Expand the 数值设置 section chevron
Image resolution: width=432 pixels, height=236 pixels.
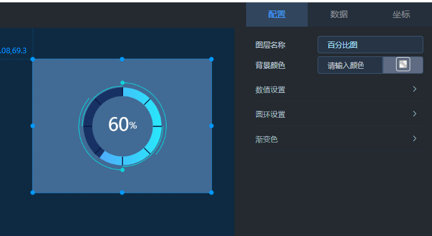pyautogui.click(x=415, y=89)
